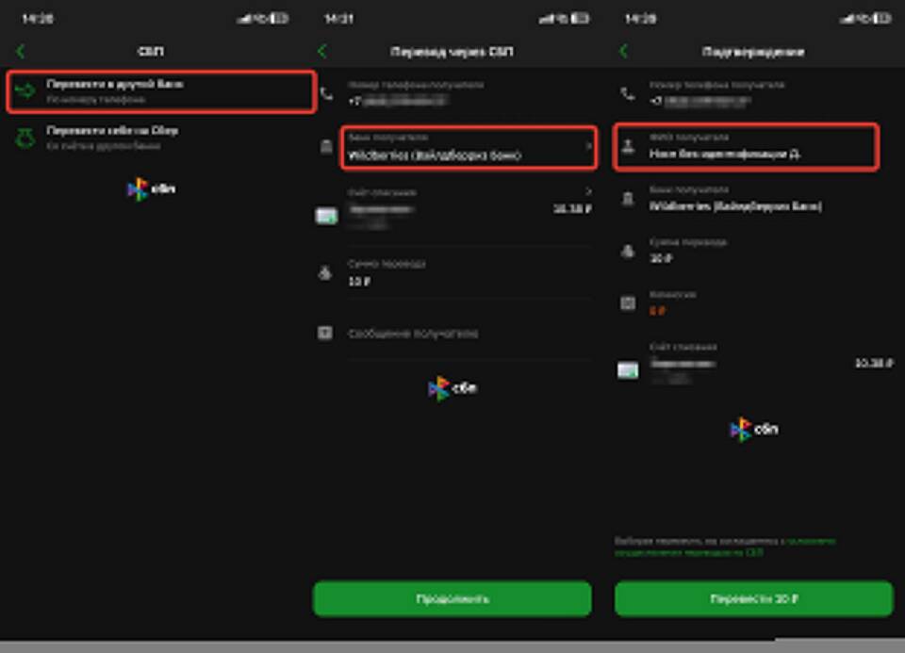Tap the Сумма перевода field on transfer form
This screenshot has height=653, width=905.
click(462, 273)
